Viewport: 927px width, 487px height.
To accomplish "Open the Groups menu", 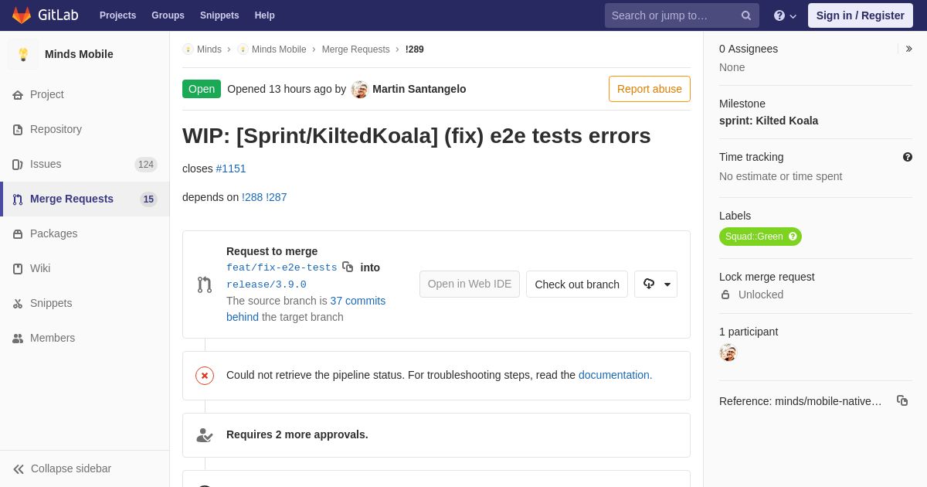I will (x=168, y=15).
